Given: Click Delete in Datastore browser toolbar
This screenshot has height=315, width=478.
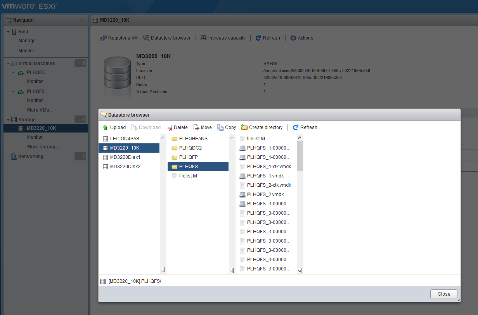Looking at the screenshot, I should [x=177, y=127].
